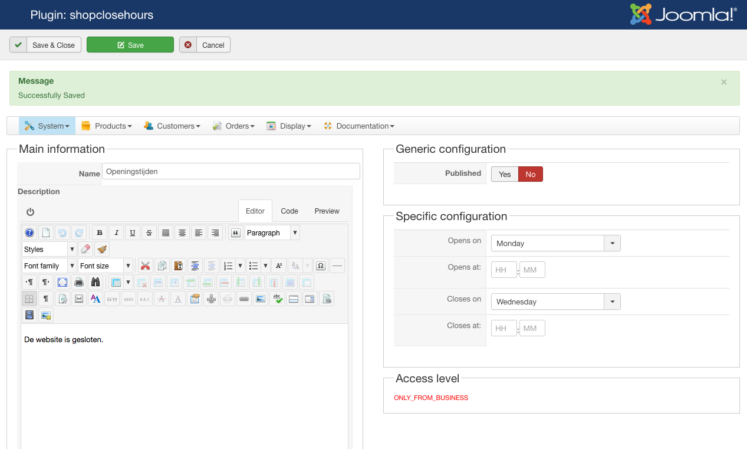This screenshot has height=449, width=747.
Task: Open the Products menu
Action: 107,126
